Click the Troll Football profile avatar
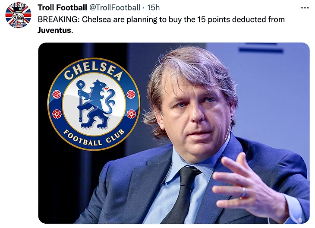This screenshot has height=228, width=315. pyautogui.click(x=18, y=16)
